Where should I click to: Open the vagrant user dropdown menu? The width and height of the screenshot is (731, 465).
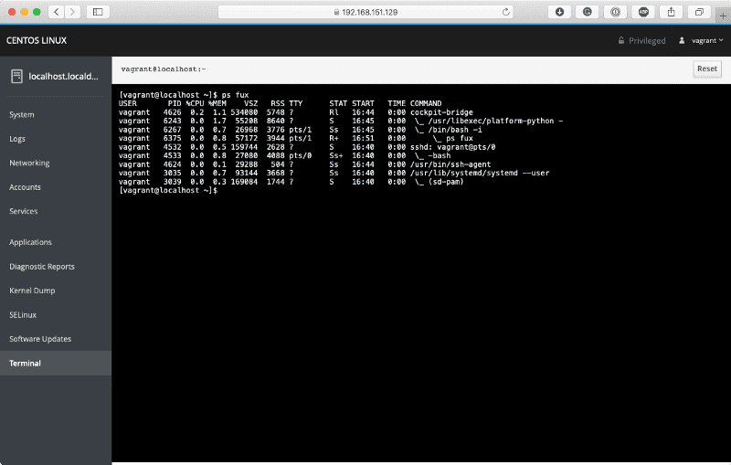coord(698,41)
